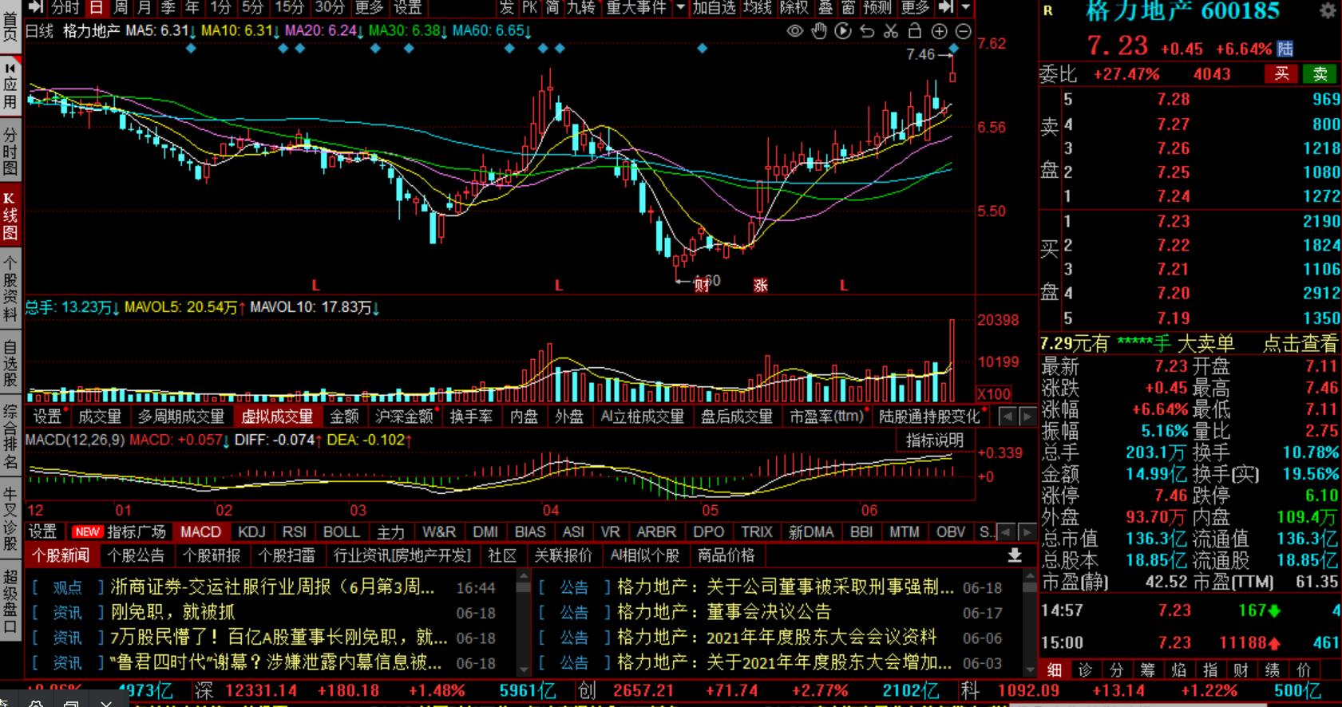Click the R marker beside stock name

[1048, 11]
